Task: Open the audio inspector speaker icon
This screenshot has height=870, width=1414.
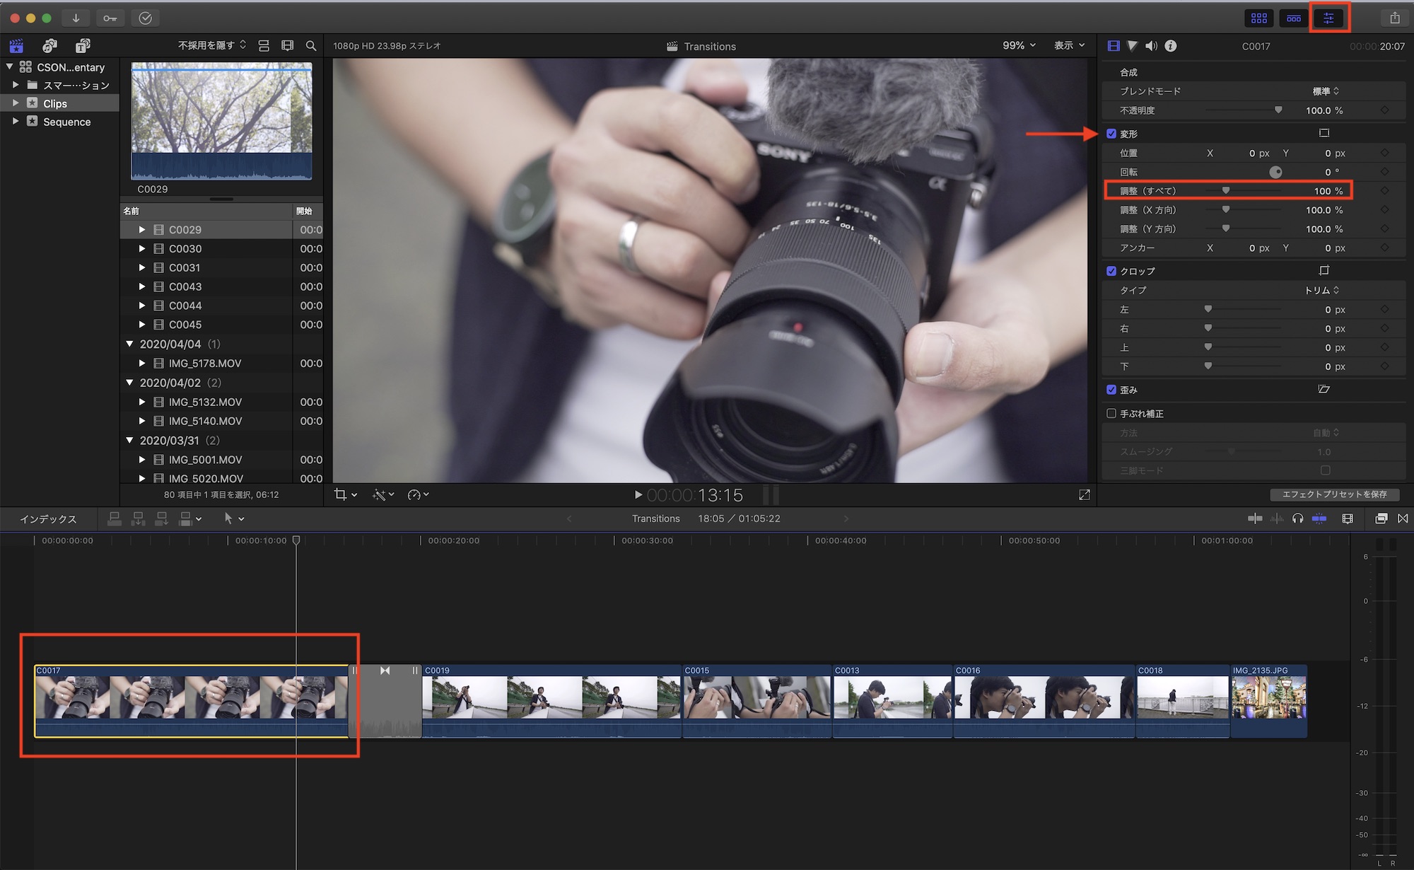Action: [1151, 46]
